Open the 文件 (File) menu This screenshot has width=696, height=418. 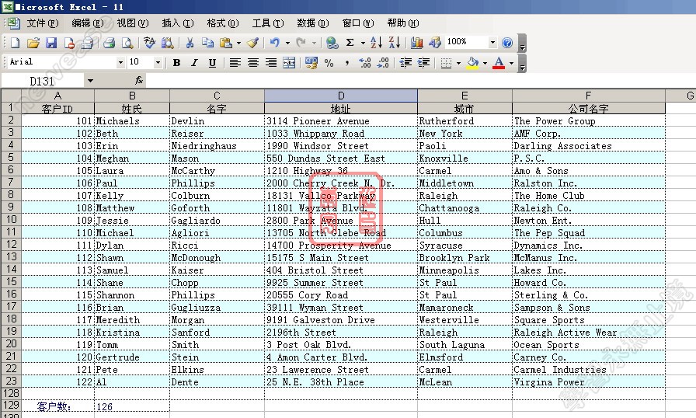(42, 23)
